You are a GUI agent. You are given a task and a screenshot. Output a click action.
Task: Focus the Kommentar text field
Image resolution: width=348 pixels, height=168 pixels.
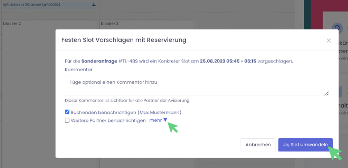[197, 86]
